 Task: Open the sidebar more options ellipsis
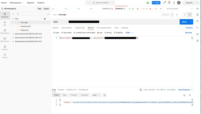tap(48, 14)
